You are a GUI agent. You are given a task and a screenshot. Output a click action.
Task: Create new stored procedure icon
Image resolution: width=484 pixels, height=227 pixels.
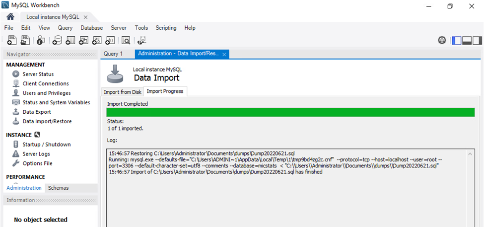tap(97, 40)
